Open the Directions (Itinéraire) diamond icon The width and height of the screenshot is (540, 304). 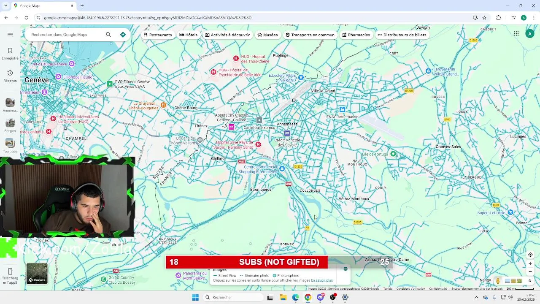coord(123,35)
